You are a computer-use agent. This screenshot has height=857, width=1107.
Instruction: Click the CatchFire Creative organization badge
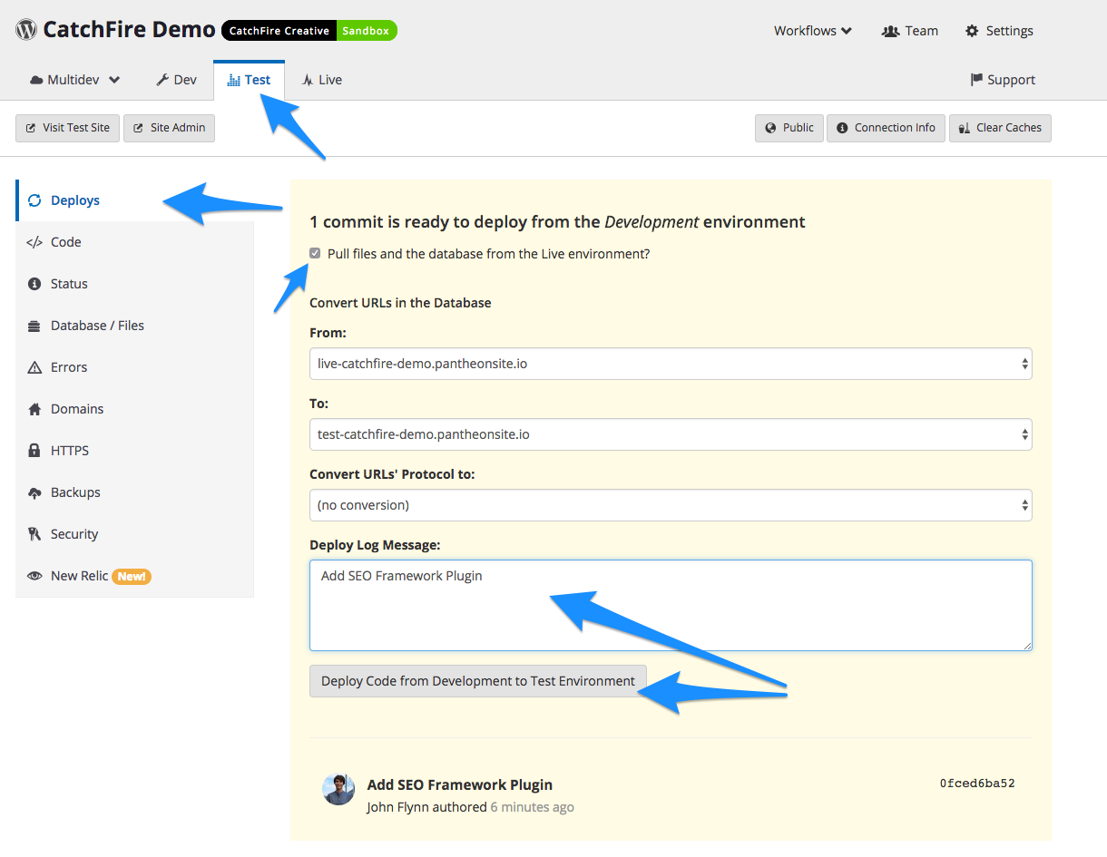[x=279, y=31]
